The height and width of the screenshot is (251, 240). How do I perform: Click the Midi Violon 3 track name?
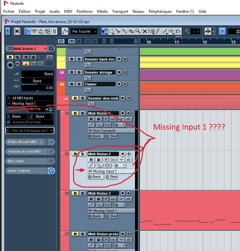[103, 193]
